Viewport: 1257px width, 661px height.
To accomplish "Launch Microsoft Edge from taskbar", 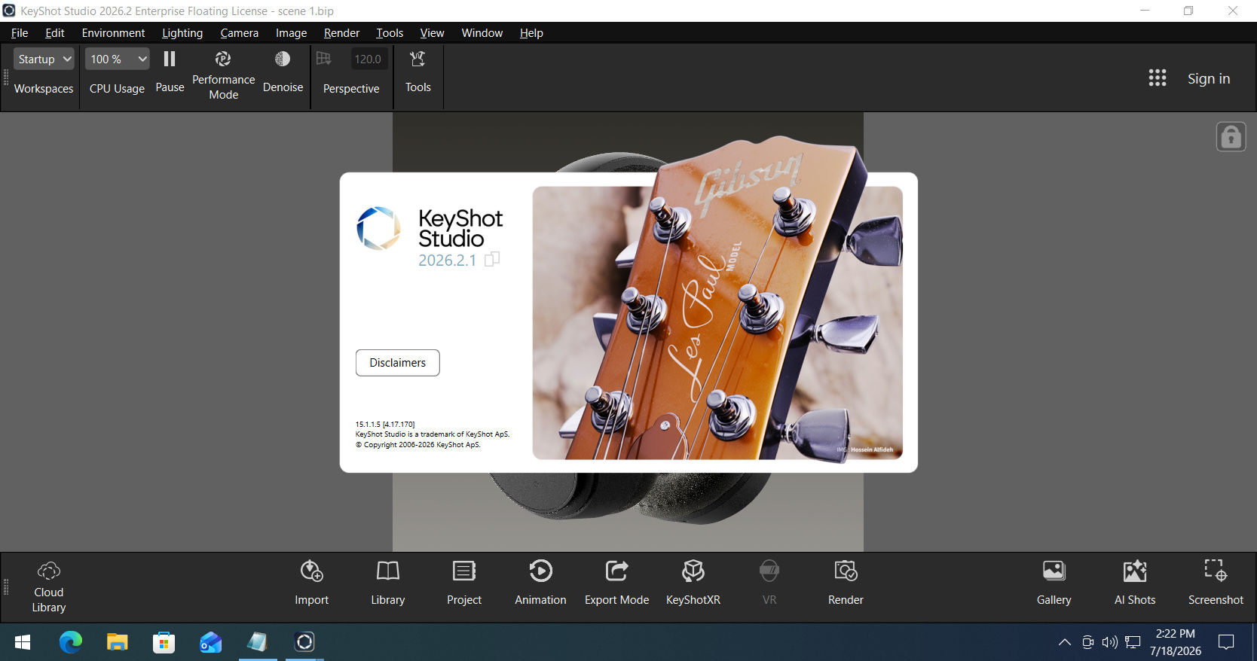I will (x=71, y=642).
